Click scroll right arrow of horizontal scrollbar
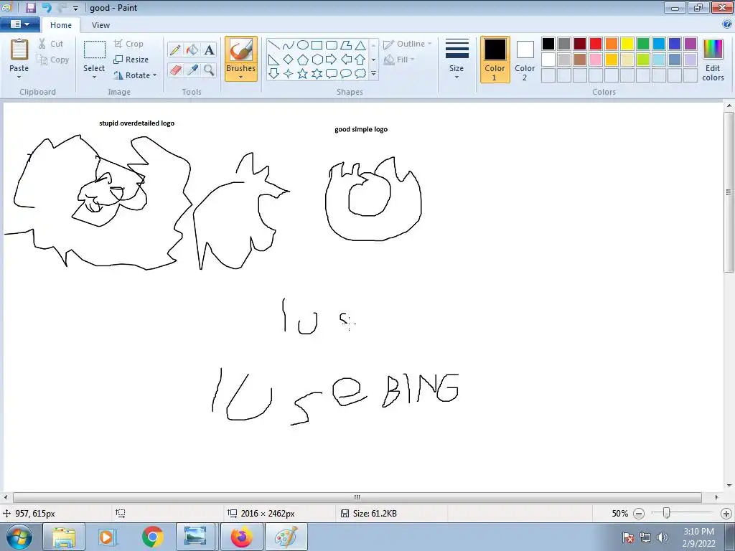Screen dimensions: 735x551 (716, 497)
